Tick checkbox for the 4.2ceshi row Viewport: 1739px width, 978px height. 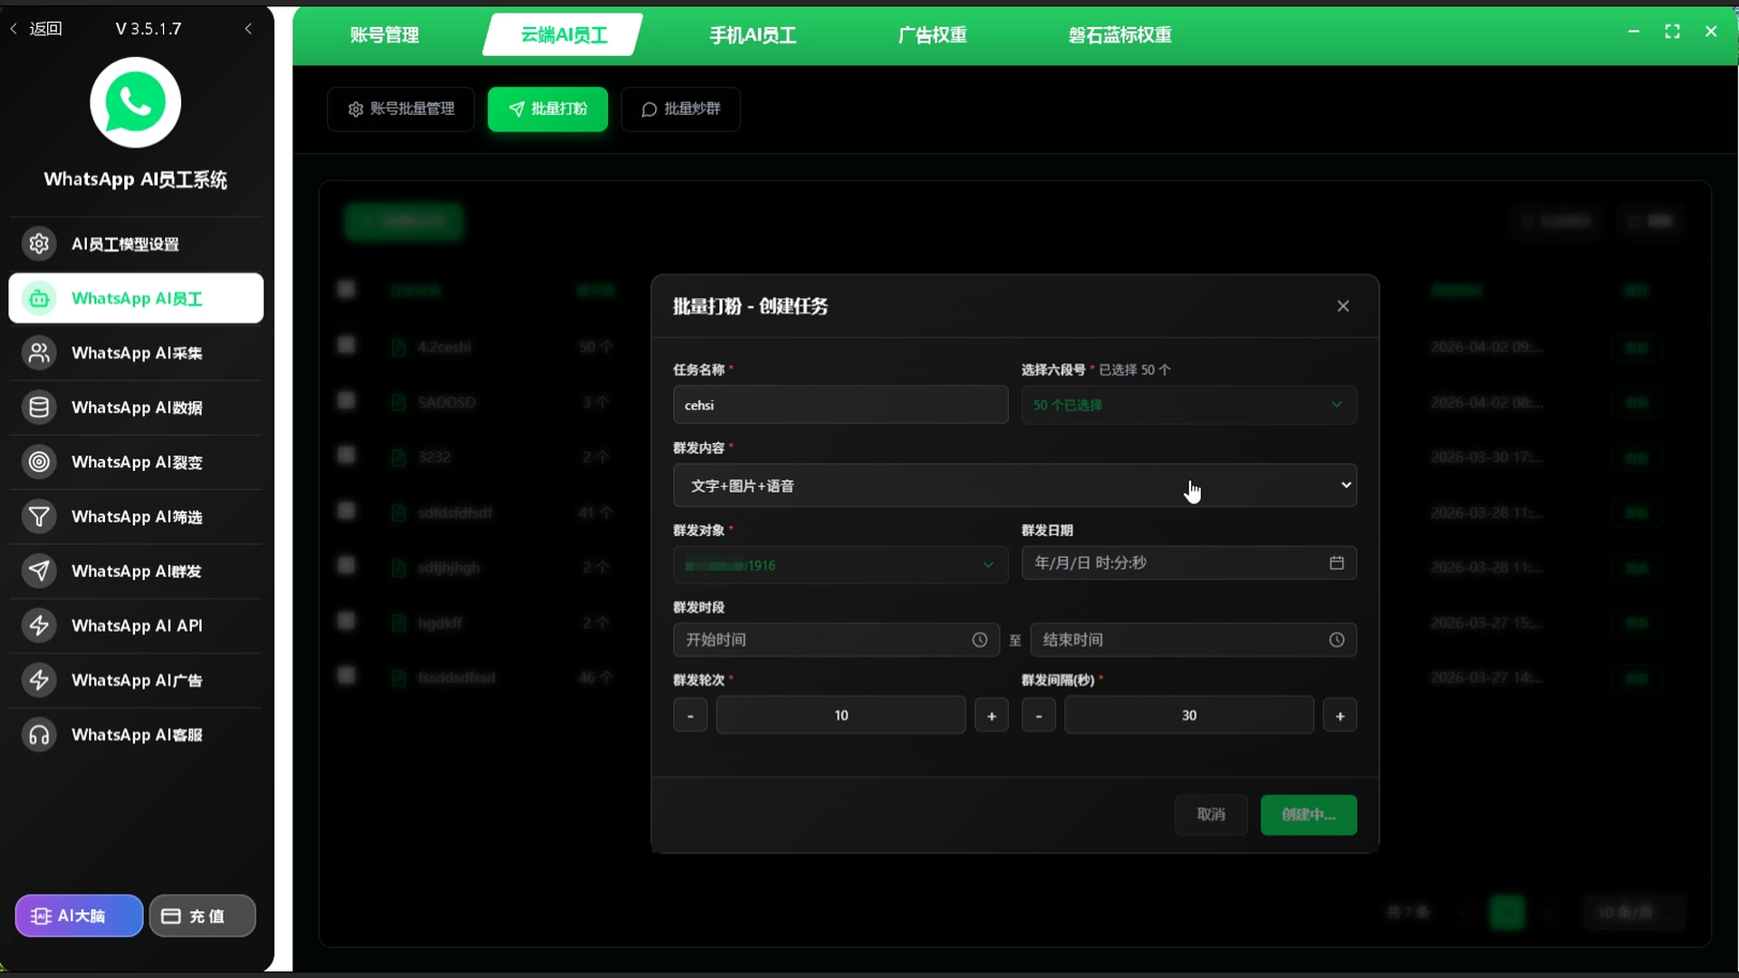pos(346,345)
